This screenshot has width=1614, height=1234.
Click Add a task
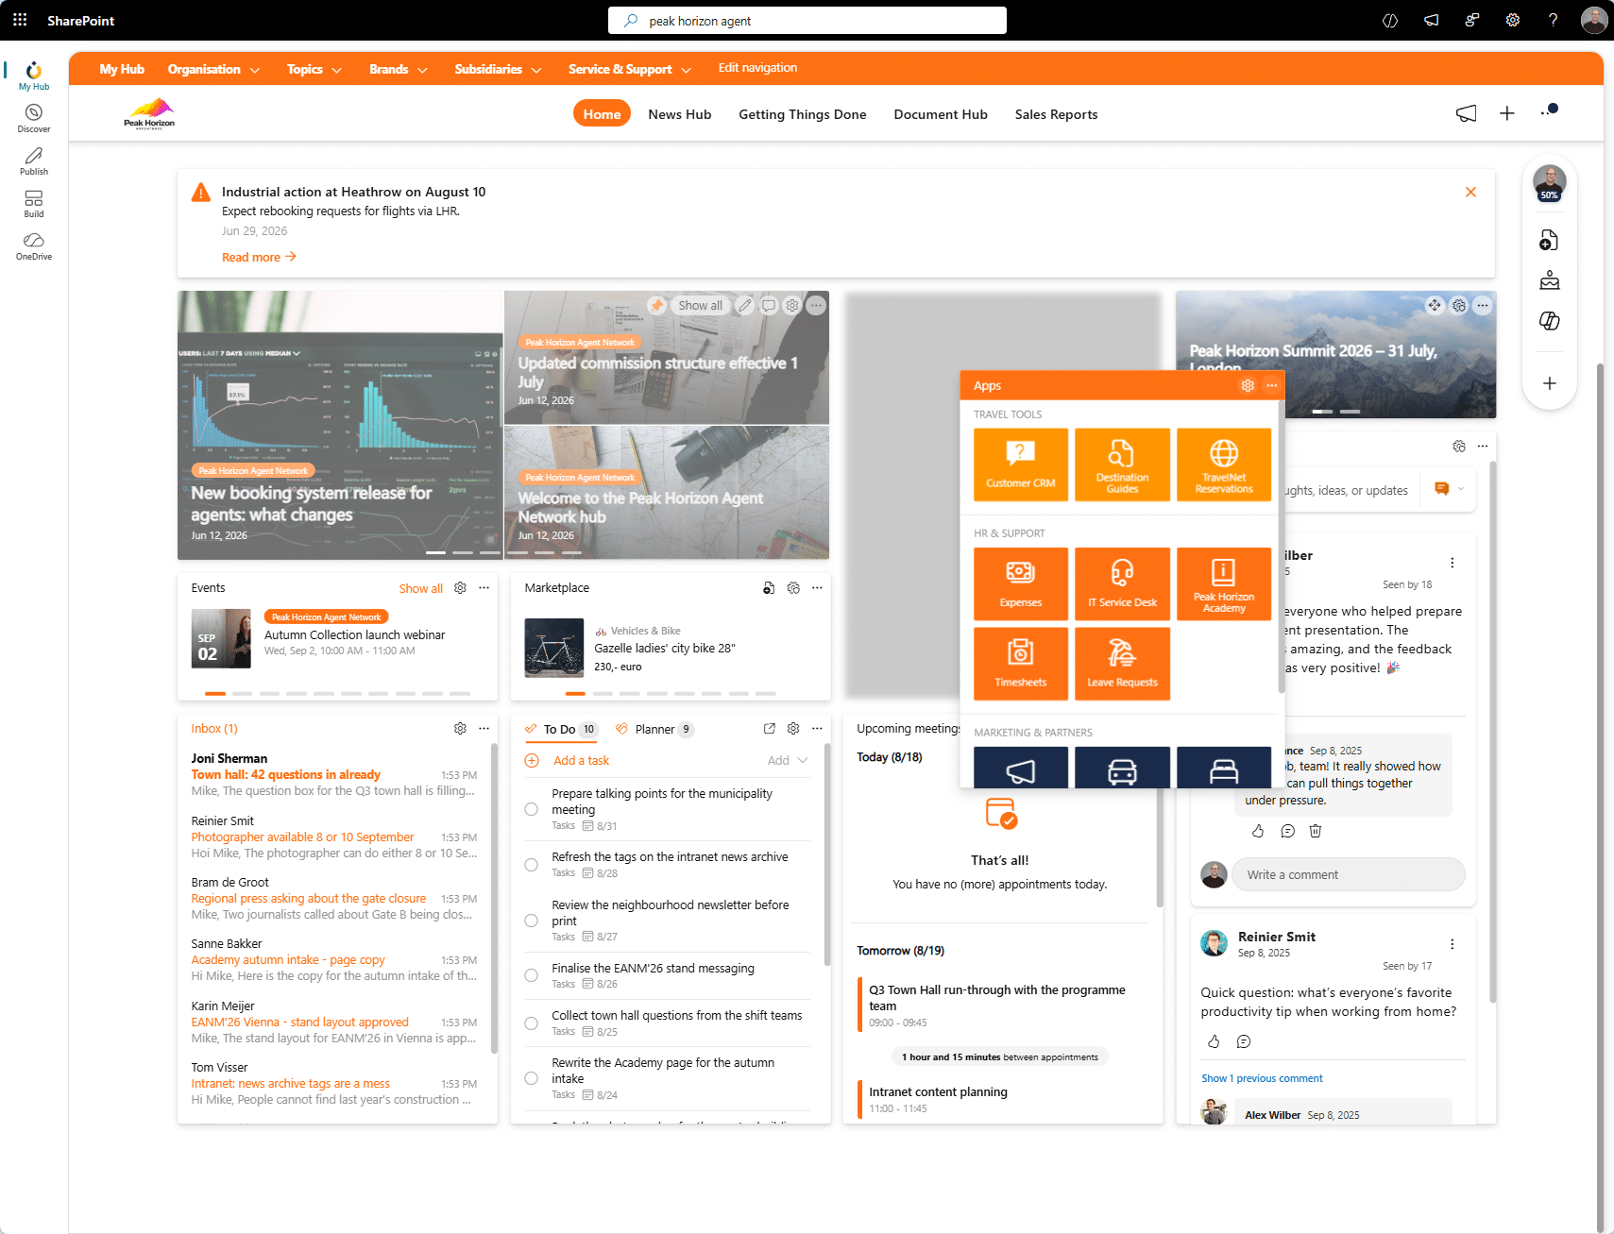[581, 760]
